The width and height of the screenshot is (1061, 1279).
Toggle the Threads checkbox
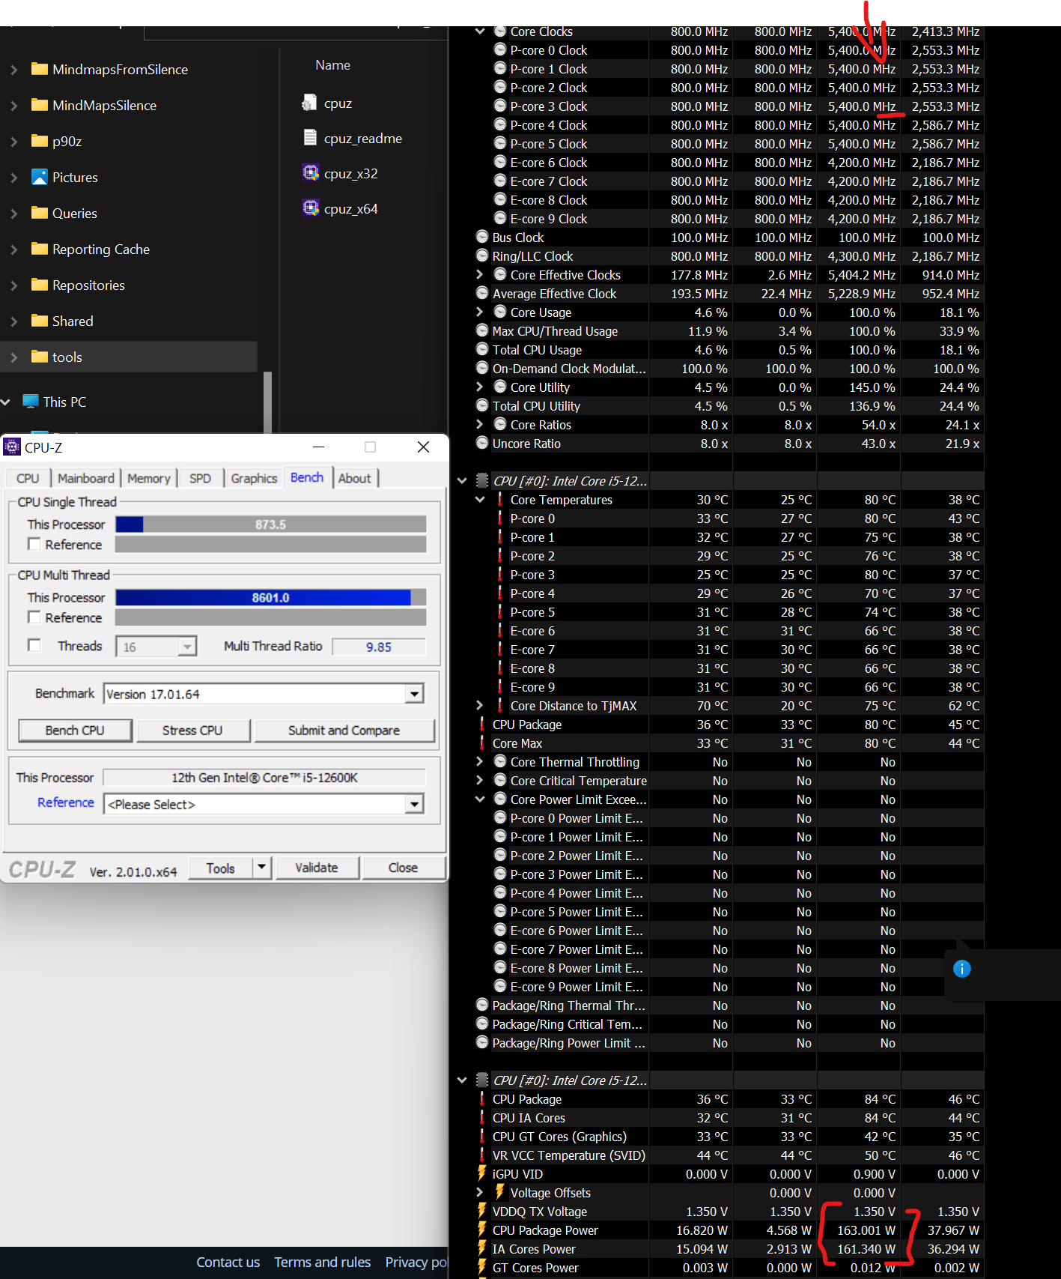click(34, 645)
